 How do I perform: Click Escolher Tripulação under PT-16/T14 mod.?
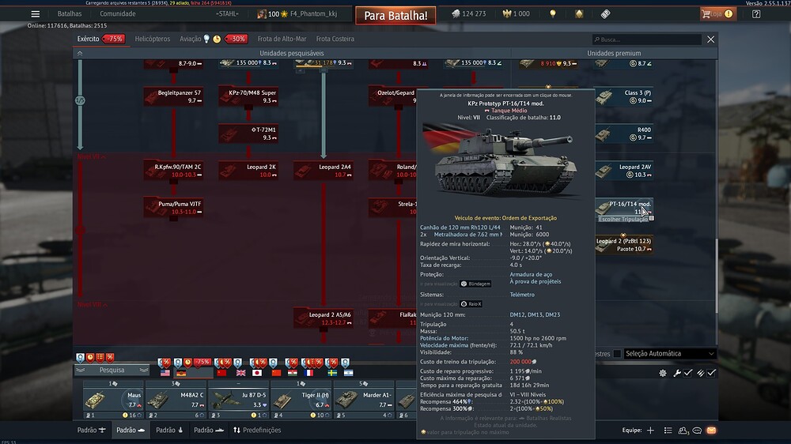(x=623, y=219)
